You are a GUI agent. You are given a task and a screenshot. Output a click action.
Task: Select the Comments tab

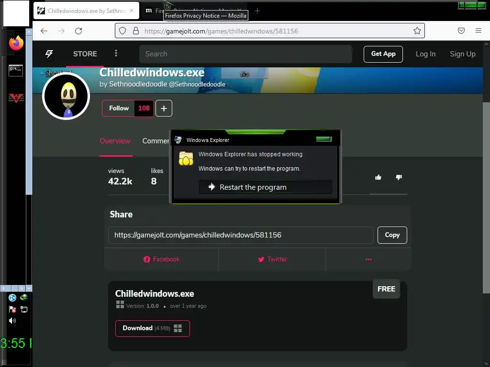click(156, 141)
